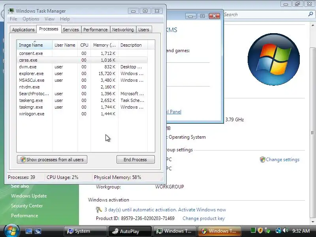This screenshot has height=237, width=316.
Task: Click the Change settings link
Action: tap(282, 160)
